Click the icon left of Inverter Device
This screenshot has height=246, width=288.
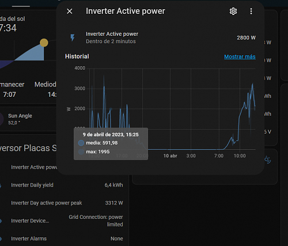click(1, 221)
